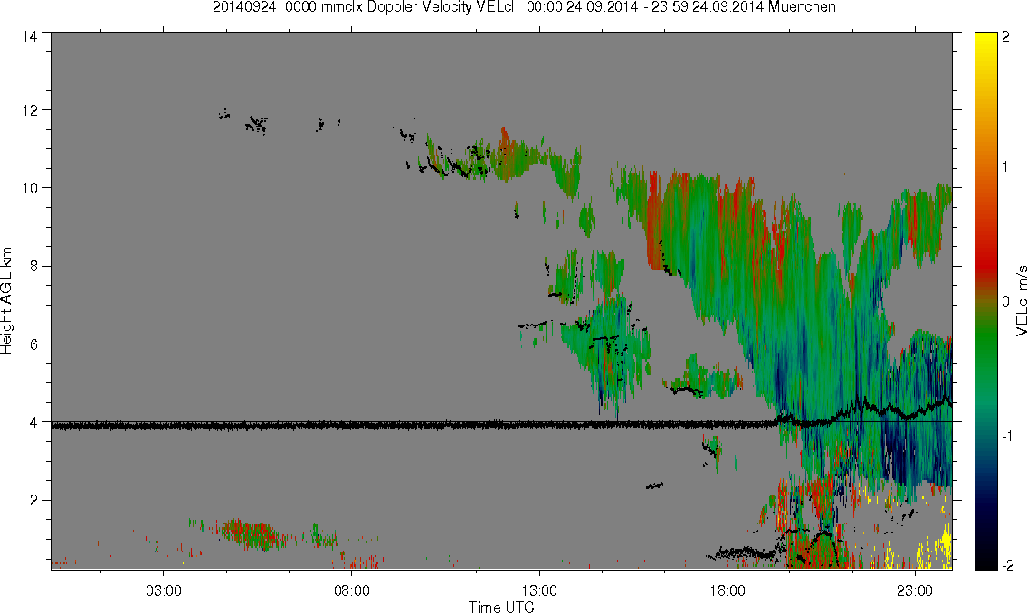Click the plot title text at top
The image size is (1027, 613).
[524, 7]
